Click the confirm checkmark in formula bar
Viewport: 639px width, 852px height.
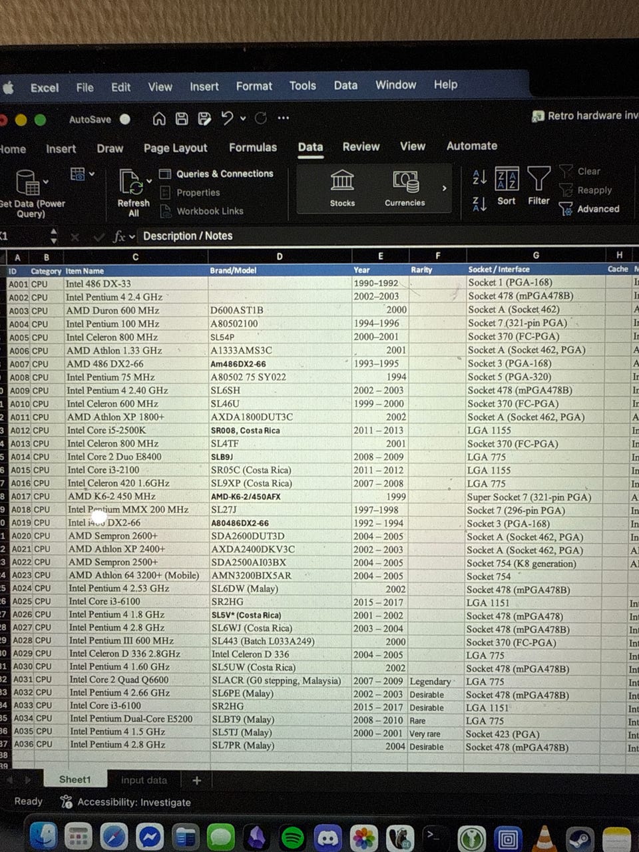[99, 237]
